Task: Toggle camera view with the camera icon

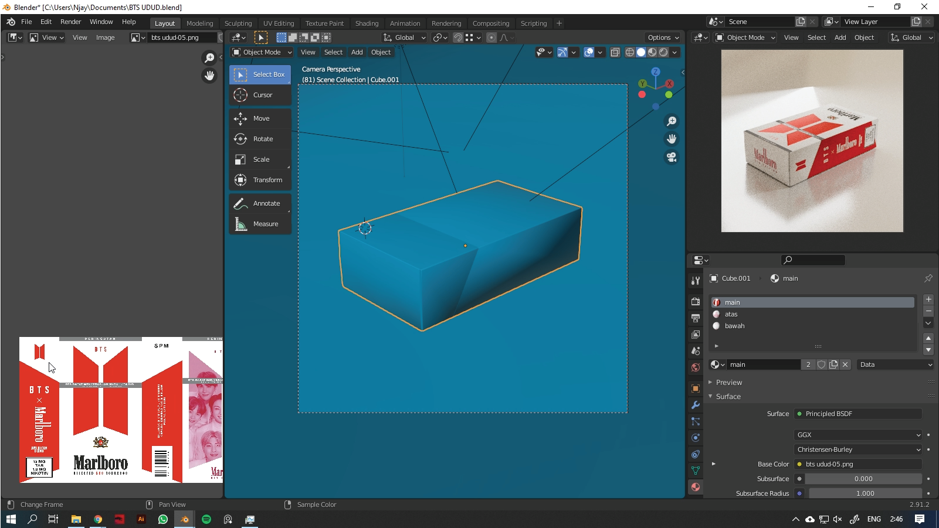Action: 672,157
